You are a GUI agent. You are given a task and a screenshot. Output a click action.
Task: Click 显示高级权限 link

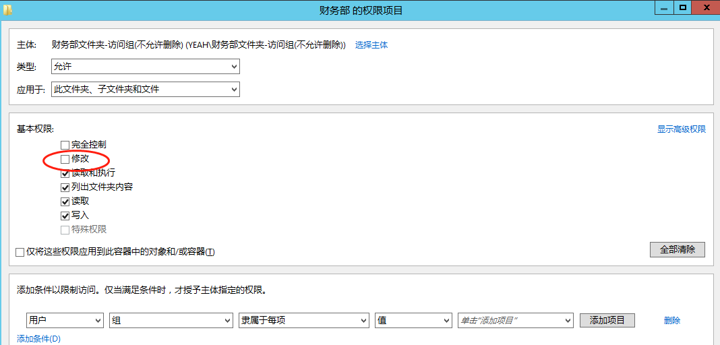682,129
